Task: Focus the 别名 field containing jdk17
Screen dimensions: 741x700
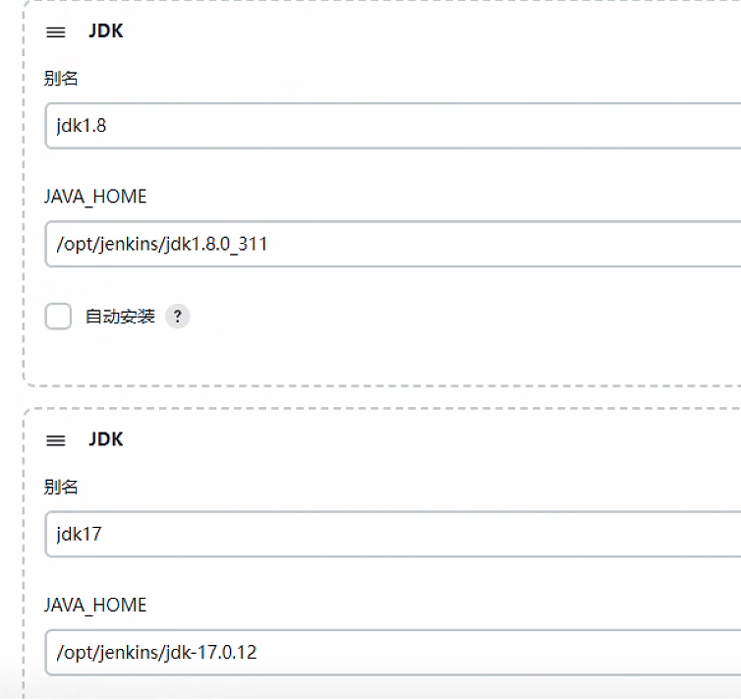Action: pyautogui.click(x=393, y=535)
